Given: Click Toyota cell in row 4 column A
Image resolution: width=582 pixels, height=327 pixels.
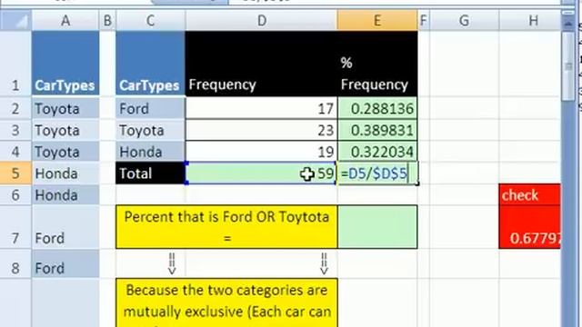Looking at the screenshot, I should click(65, 152).
